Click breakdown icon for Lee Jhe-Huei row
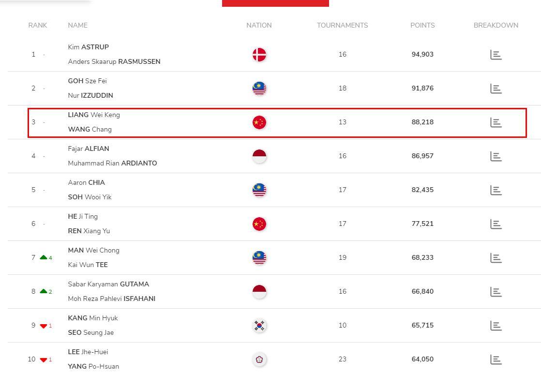The width and height of the screenshot is (541, 374). point(496,359)
